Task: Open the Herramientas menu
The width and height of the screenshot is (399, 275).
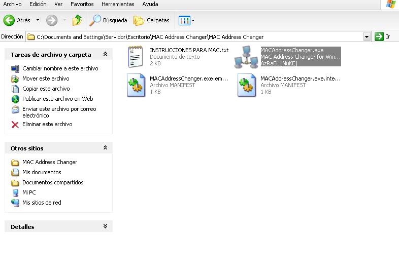Action: (x=118, y=4)
